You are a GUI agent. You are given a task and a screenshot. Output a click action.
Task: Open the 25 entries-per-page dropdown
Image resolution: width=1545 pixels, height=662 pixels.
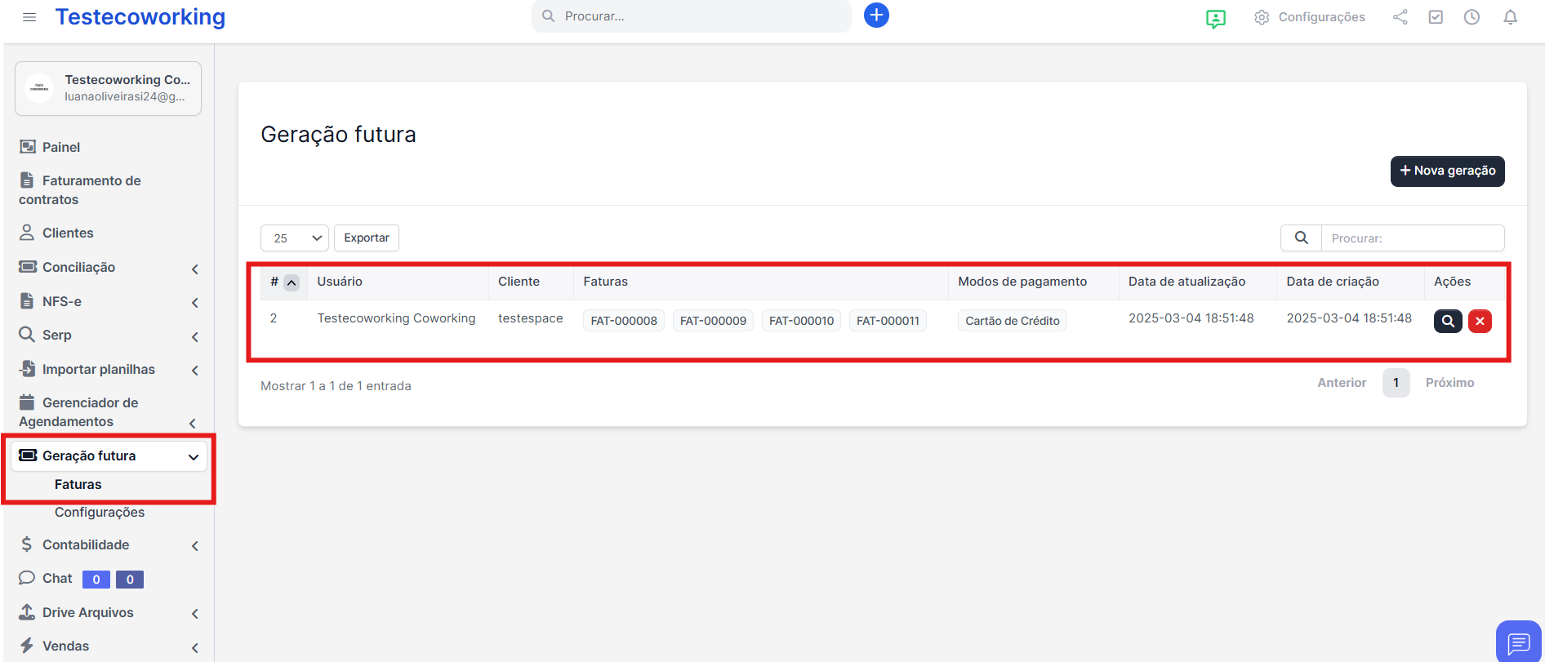pyautogui.click(x=294, y=238)
